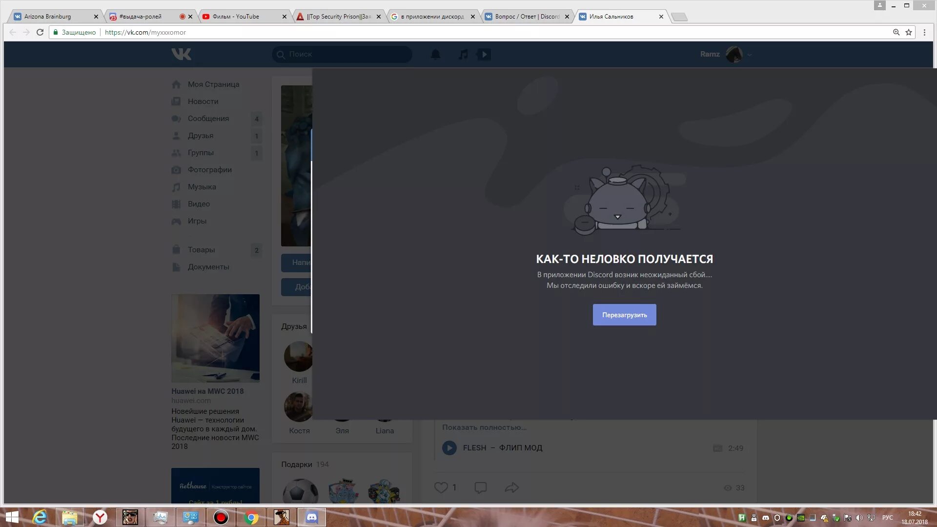Bookmark page with star icon
The width and height of the screenshot is (937, 527).
[909, 32]
